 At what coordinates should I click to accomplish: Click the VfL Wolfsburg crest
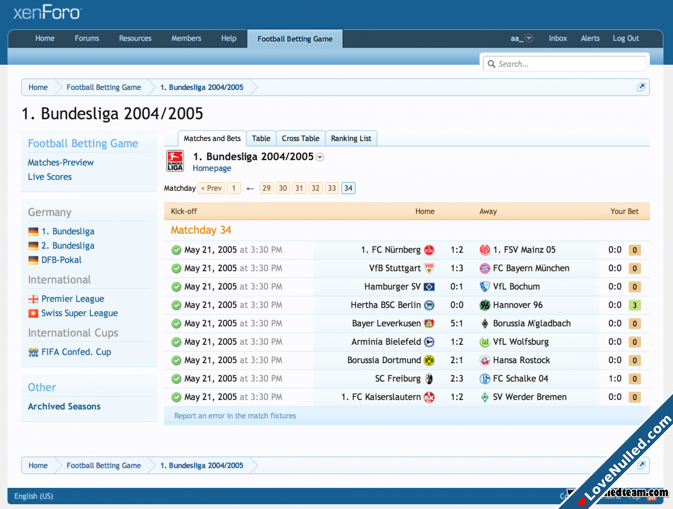click(x=485, y=342)
